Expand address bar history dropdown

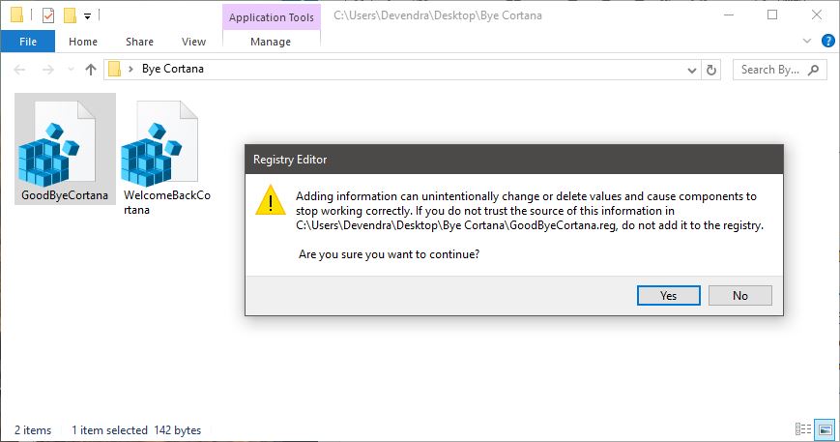691,71
